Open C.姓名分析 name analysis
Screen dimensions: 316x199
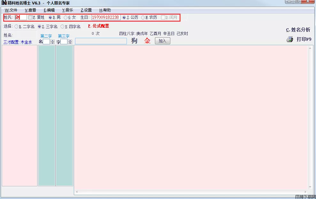click(298, 30)
